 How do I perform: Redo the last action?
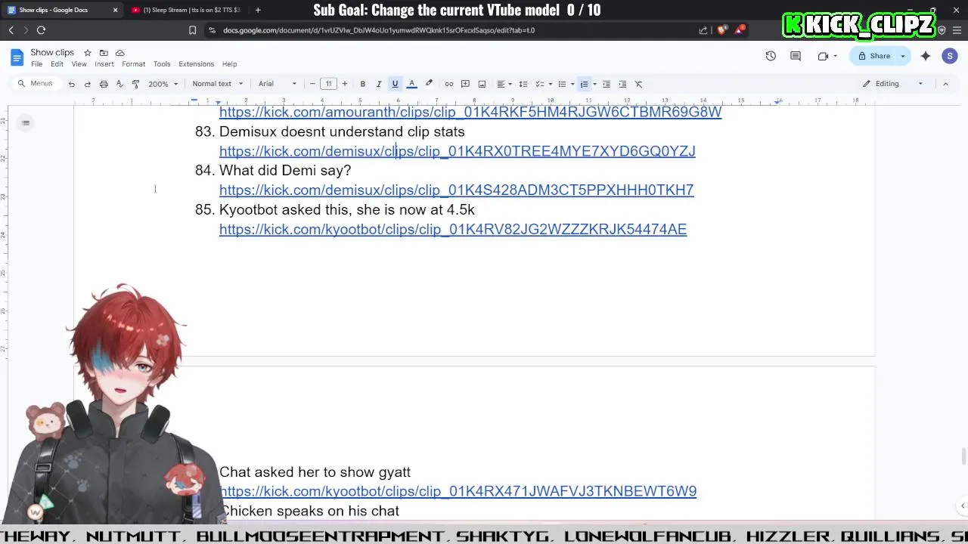click(88, 84)
